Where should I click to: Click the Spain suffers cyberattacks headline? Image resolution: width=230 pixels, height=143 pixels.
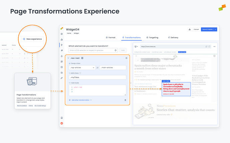[158, 67]
